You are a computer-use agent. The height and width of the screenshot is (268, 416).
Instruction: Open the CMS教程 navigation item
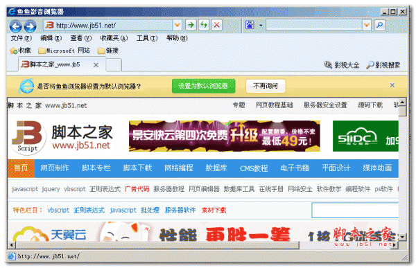(254, 168)
